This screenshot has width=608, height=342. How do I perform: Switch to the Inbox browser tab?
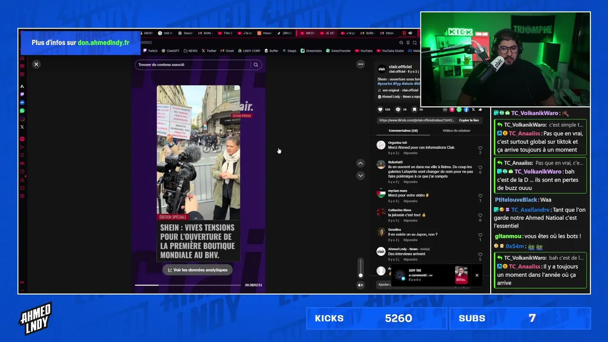click(387, 33)
